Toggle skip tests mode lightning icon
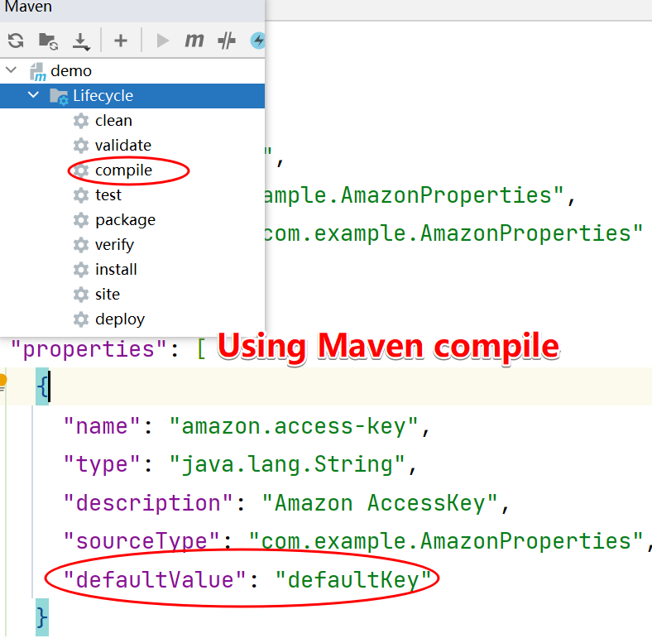This screenshot has height=643, width=652. pyautogui.click(x=258, y=41)
